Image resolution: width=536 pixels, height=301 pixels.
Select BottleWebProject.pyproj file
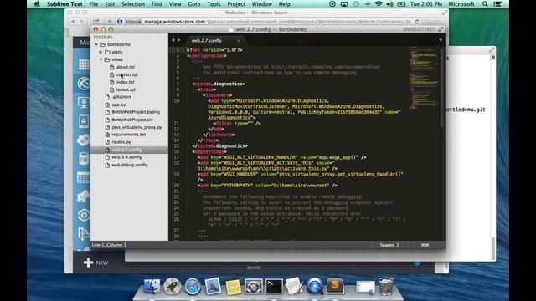click(x=136, y=112)
